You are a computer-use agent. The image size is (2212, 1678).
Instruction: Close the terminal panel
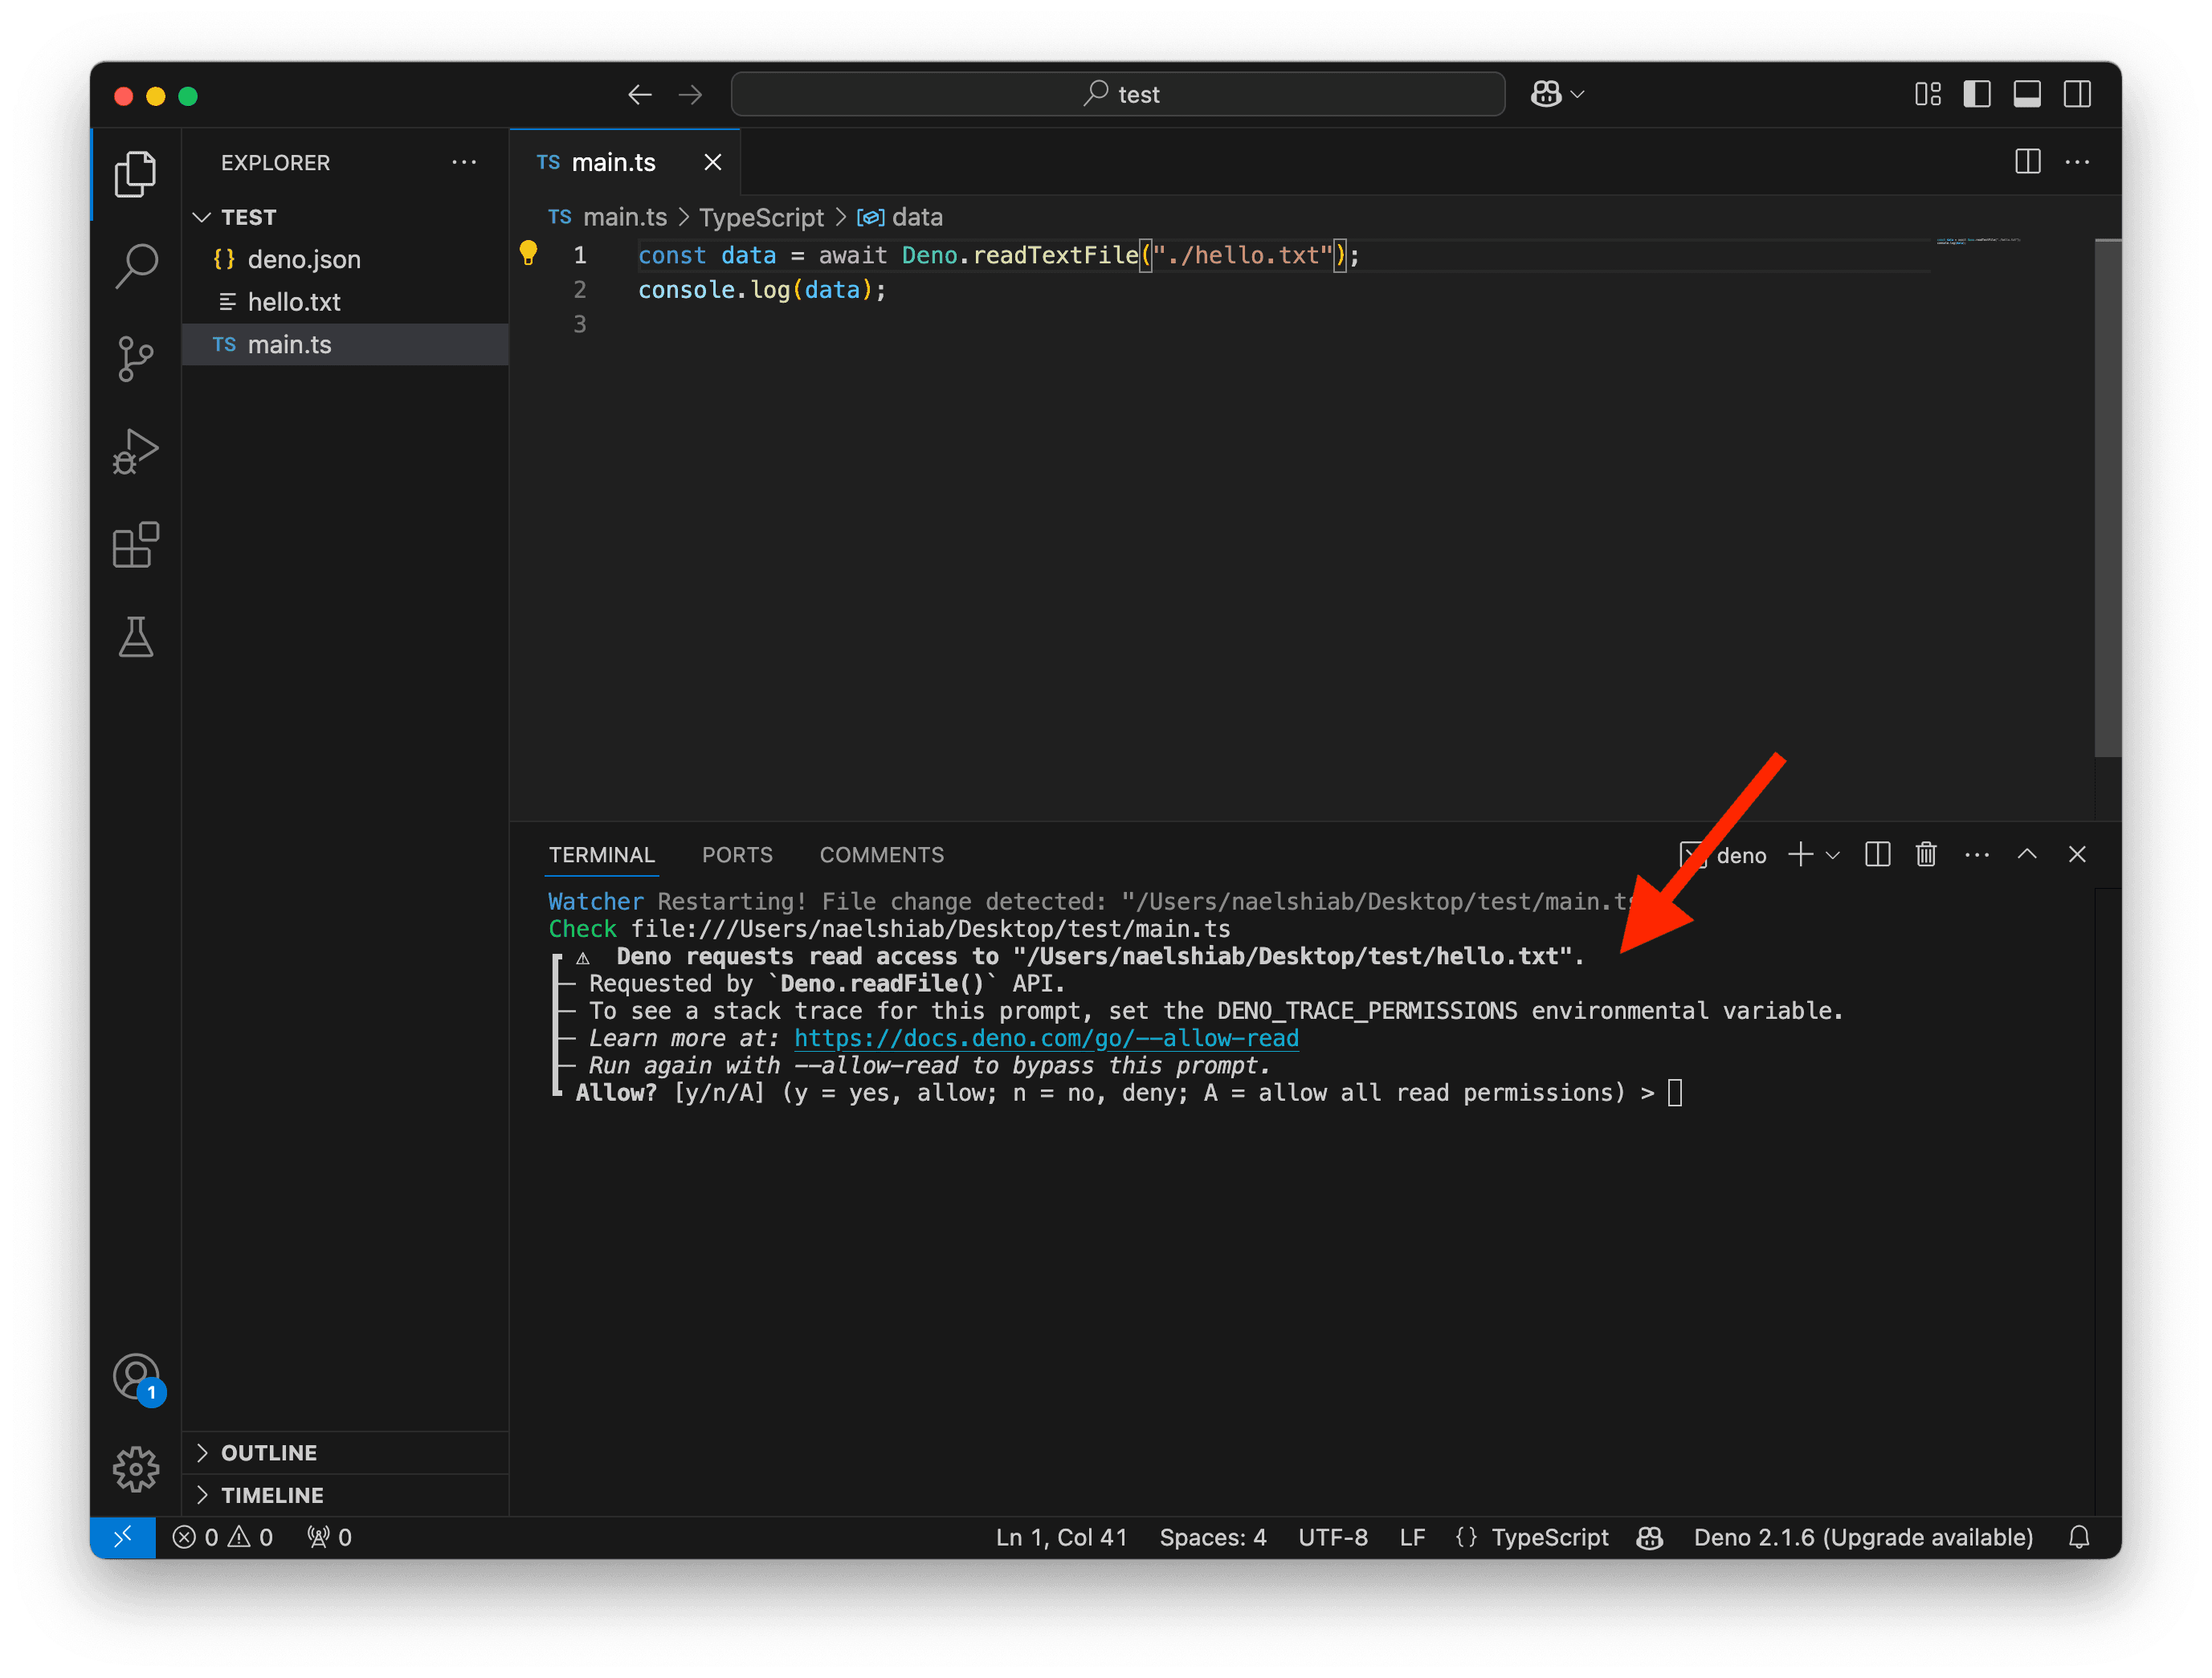tap(2077, 854)
